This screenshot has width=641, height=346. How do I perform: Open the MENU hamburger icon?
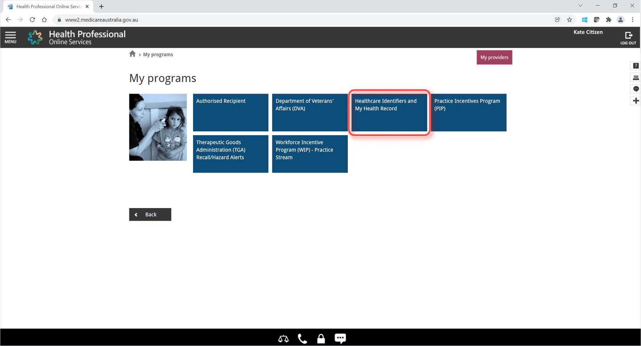point(10,37)
